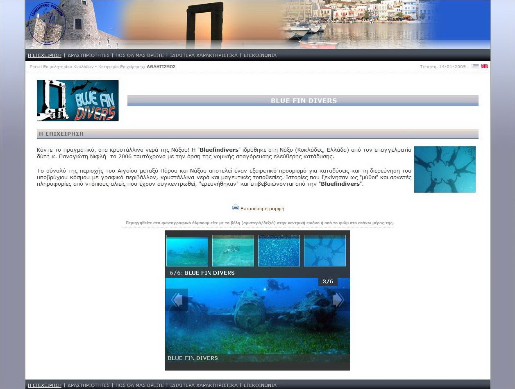Open ΙΔΙΑΙΤΕΡΑ ΧΑΡΑΚΤΗΡΙΣΤΙΚΑ in top menu

[204, 55]
